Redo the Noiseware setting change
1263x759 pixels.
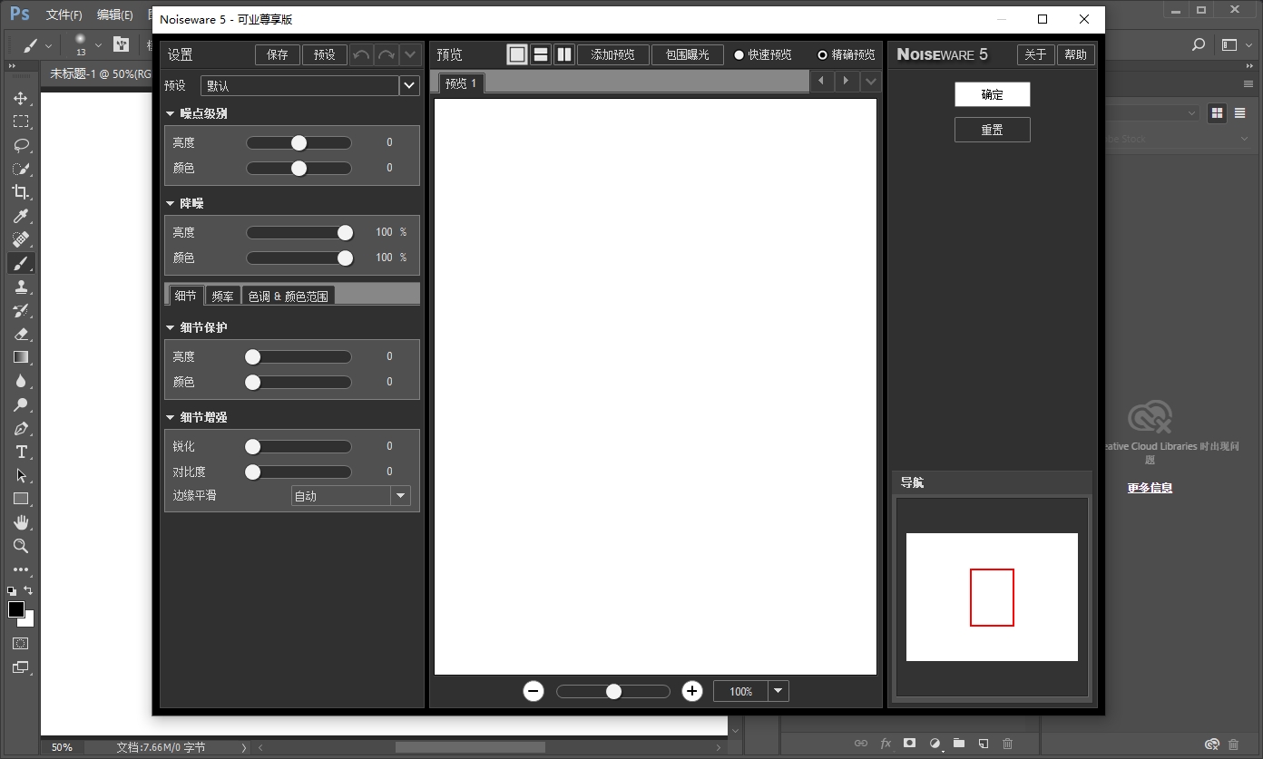click(387, 54)
